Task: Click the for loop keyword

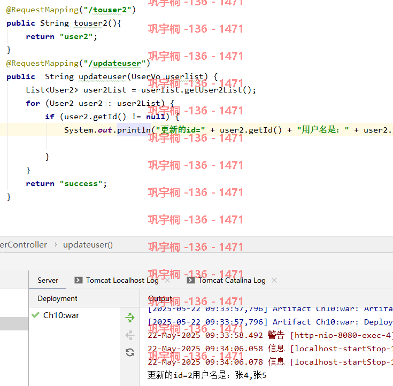Action: point(33,103)
